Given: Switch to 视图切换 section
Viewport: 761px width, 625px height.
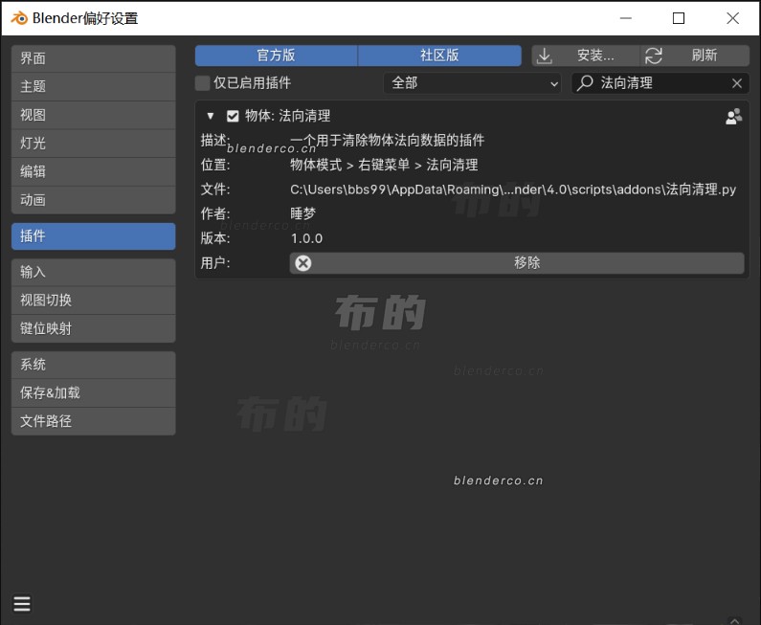Looking at the screenshot, I should click(93, 301).
